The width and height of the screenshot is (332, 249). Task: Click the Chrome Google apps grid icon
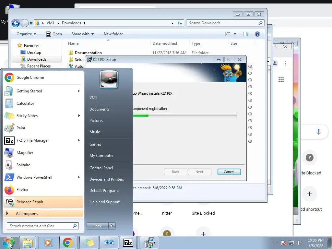pyautogui.click(x=281, y=80)
